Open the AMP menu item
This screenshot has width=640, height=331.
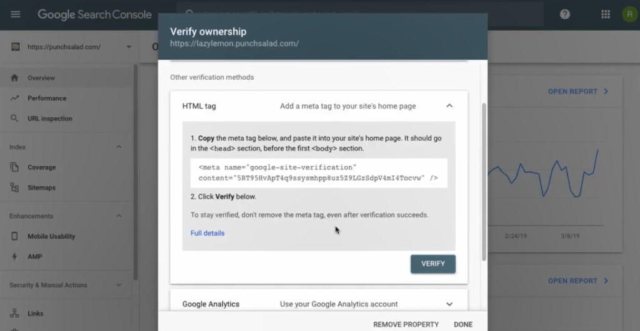point(35,256)
